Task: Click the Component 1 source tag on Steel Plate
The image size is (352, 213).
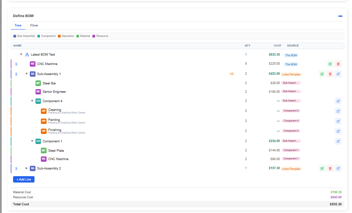Action: point(291,150)
